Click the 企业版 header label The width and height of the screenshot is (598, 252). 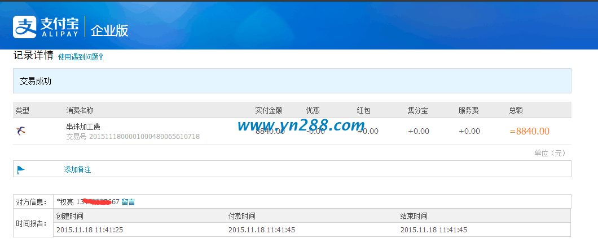coord(109,30)
